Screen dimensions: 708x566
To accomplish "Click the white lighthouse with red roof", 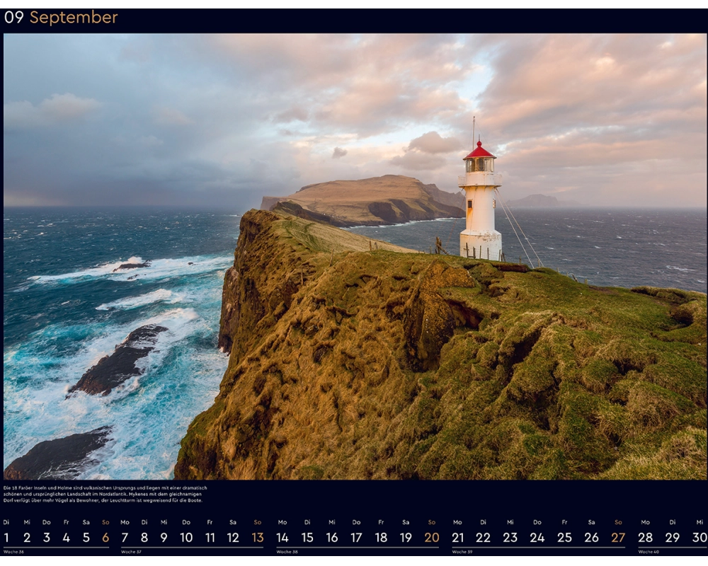I will 480,202.
